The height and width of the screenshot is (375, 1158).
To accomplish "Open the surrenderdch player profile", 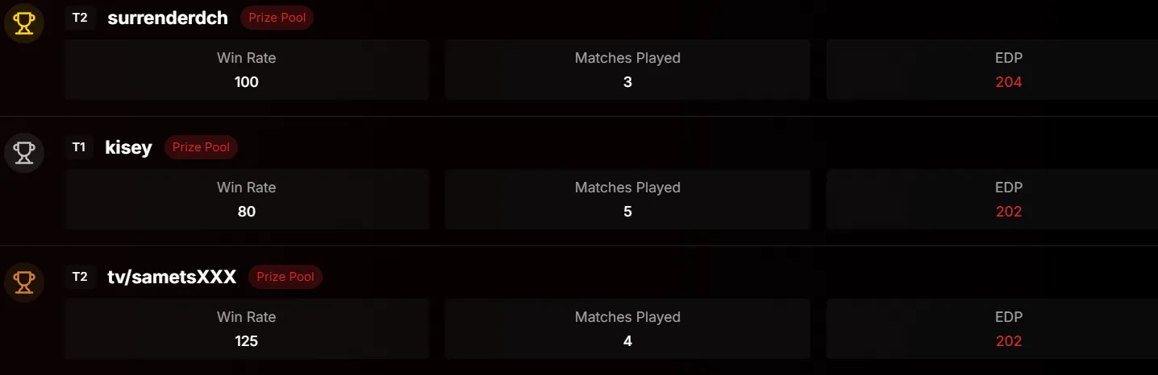I will pyautogui.click(x=168, y=18).
